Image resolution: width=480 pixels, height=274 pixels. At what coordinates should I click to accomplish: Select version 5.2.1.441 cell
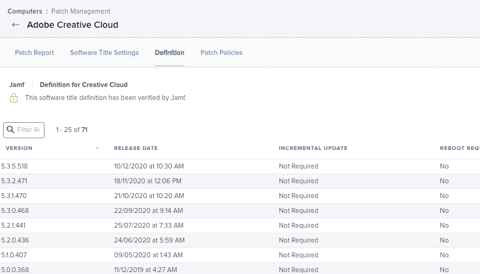pos(13,225)
